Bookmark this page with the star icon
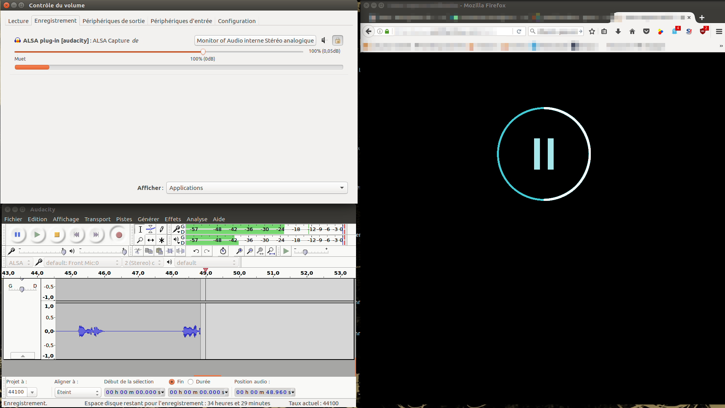Viewport: 725px width, 408px height. click(592, 31)
